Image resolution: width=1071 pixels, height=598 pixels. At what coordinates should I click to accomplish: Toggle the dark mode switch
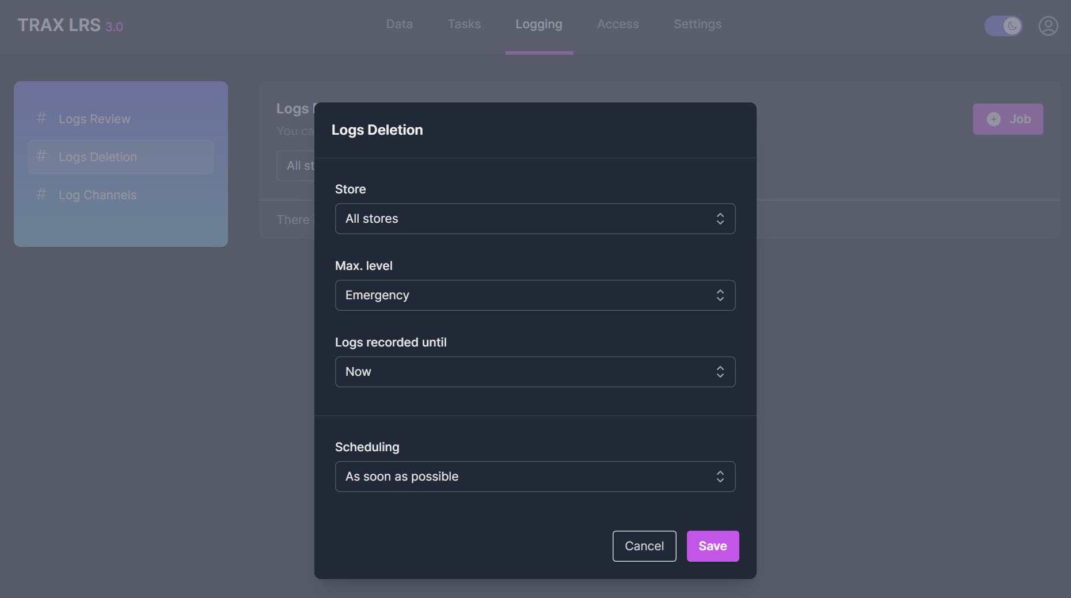click(1003, 26)
